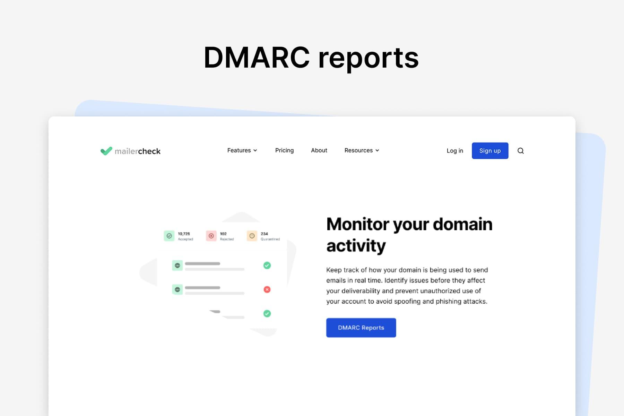This screenshot has width=624, height=416.
Task: Click the top green pass checkmark
Action: pyautogui.click(x=267, y=266)
